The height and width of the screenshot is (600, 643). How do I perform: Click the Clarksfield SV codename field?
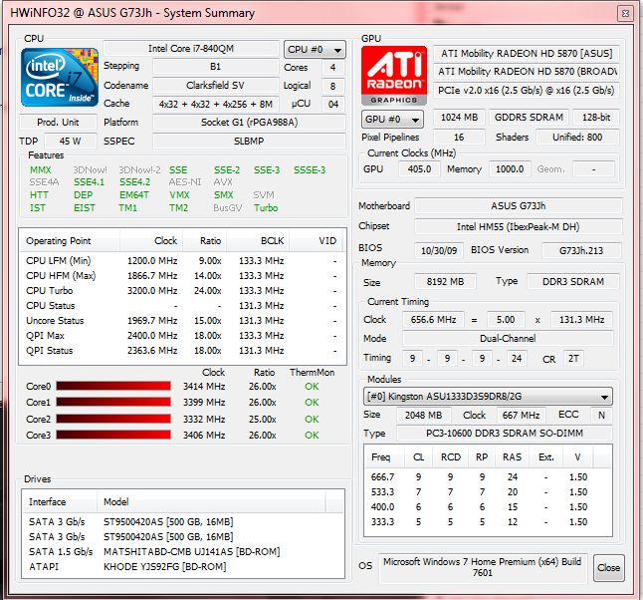tap(215, 86)
